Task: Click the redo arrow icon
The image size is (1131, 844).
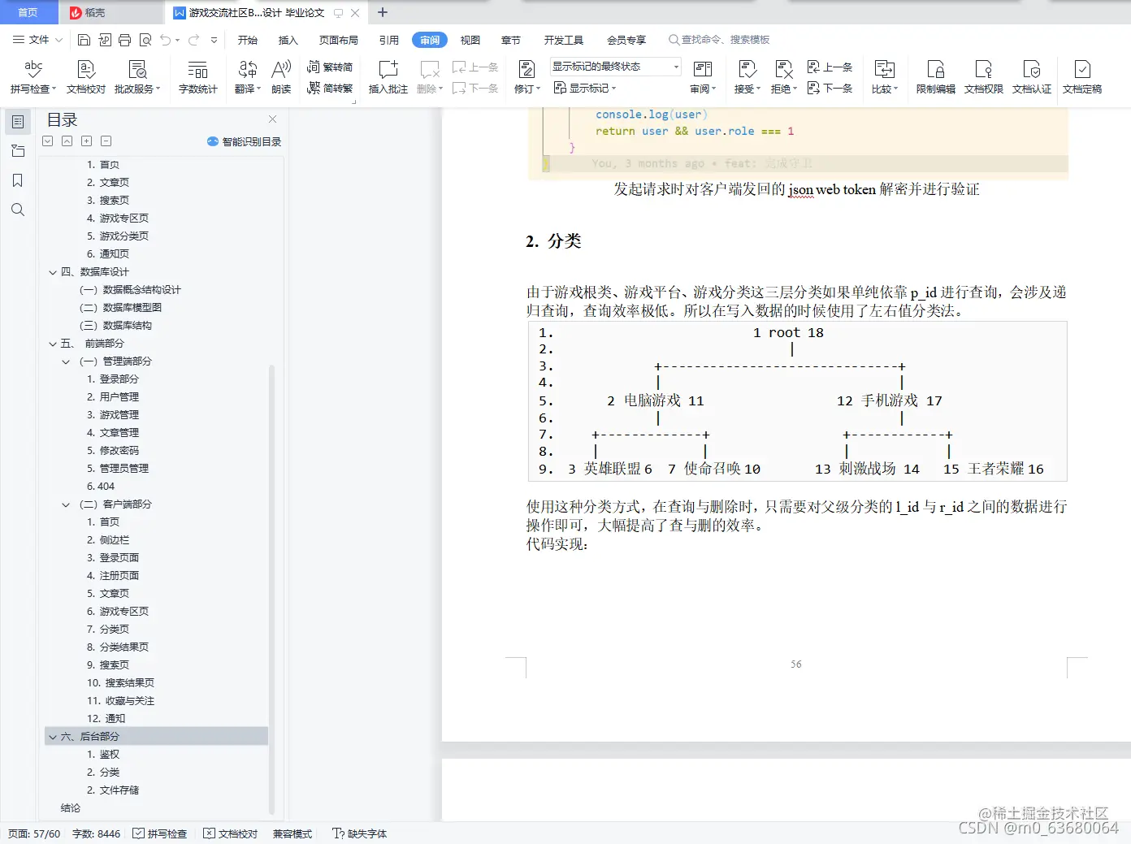Action: tap(194, 40)
